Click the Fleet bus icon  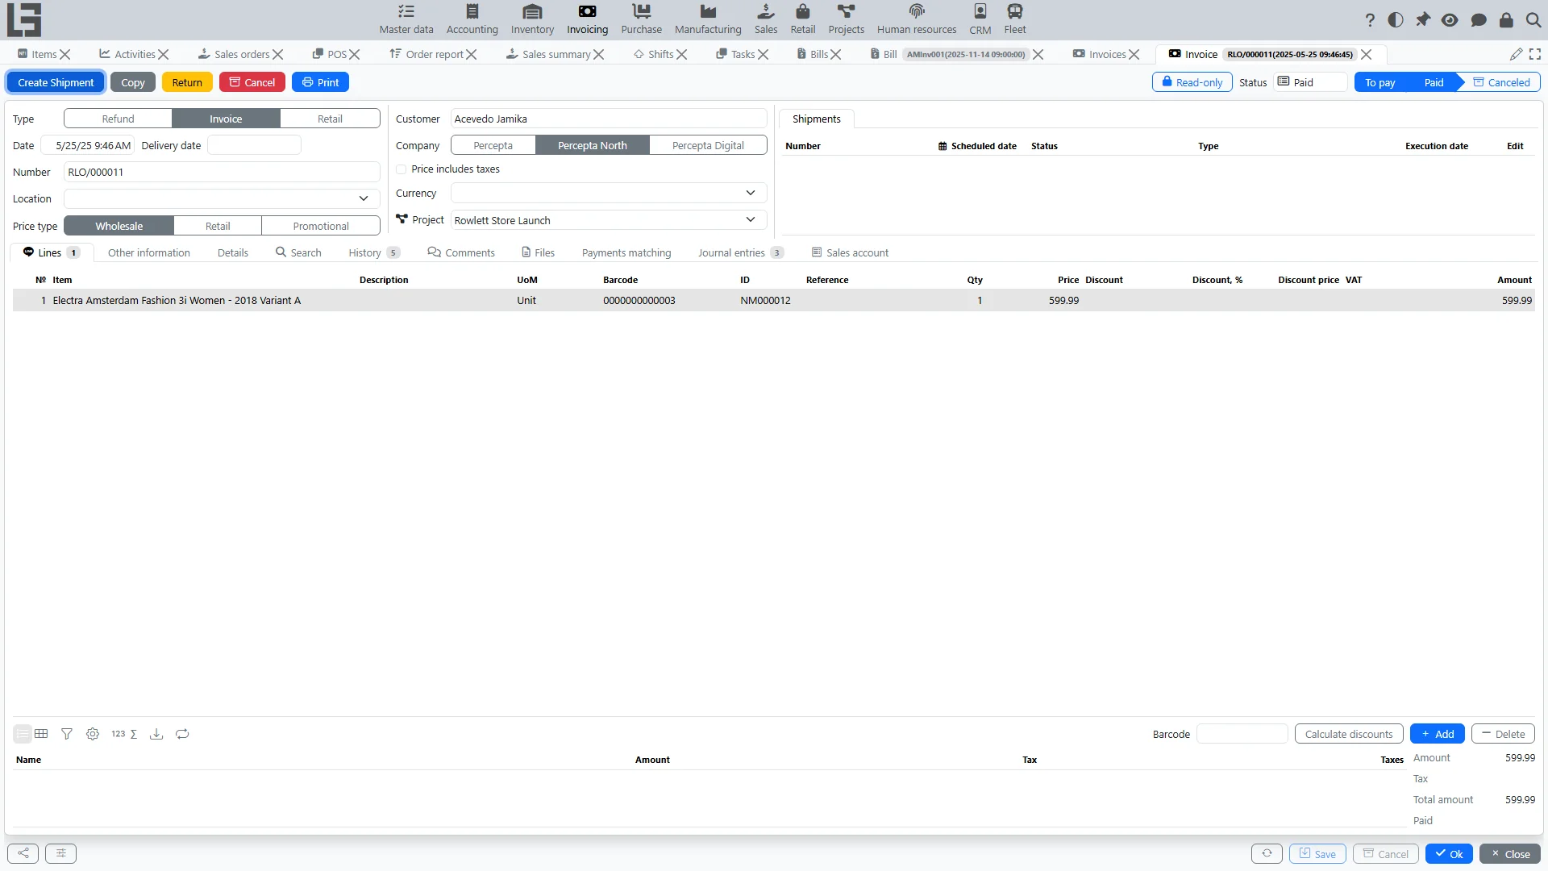point(1015,11)
